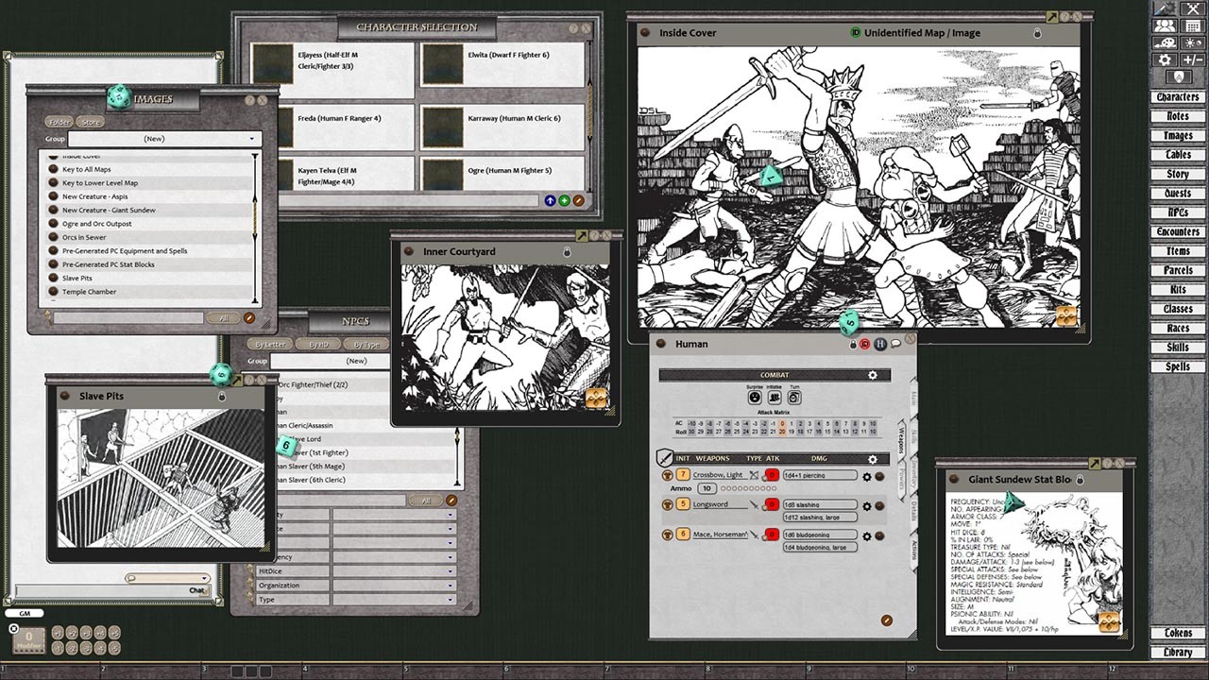Viewport: 1209px width, 680px height.
Task: Click the ID identify icon on Unidentified Map header
Action: tap(855, 32)
